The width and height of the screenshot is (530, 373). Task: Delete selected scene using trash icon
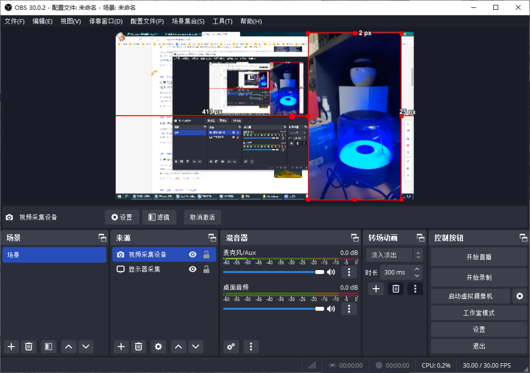point(29,347)
